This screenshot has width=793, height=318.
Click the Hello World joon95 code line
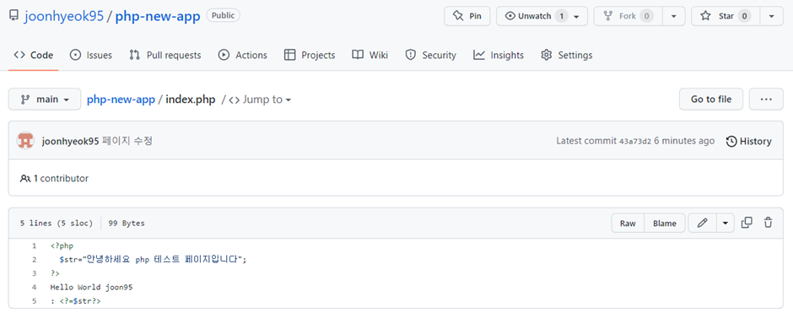point(92,287)
